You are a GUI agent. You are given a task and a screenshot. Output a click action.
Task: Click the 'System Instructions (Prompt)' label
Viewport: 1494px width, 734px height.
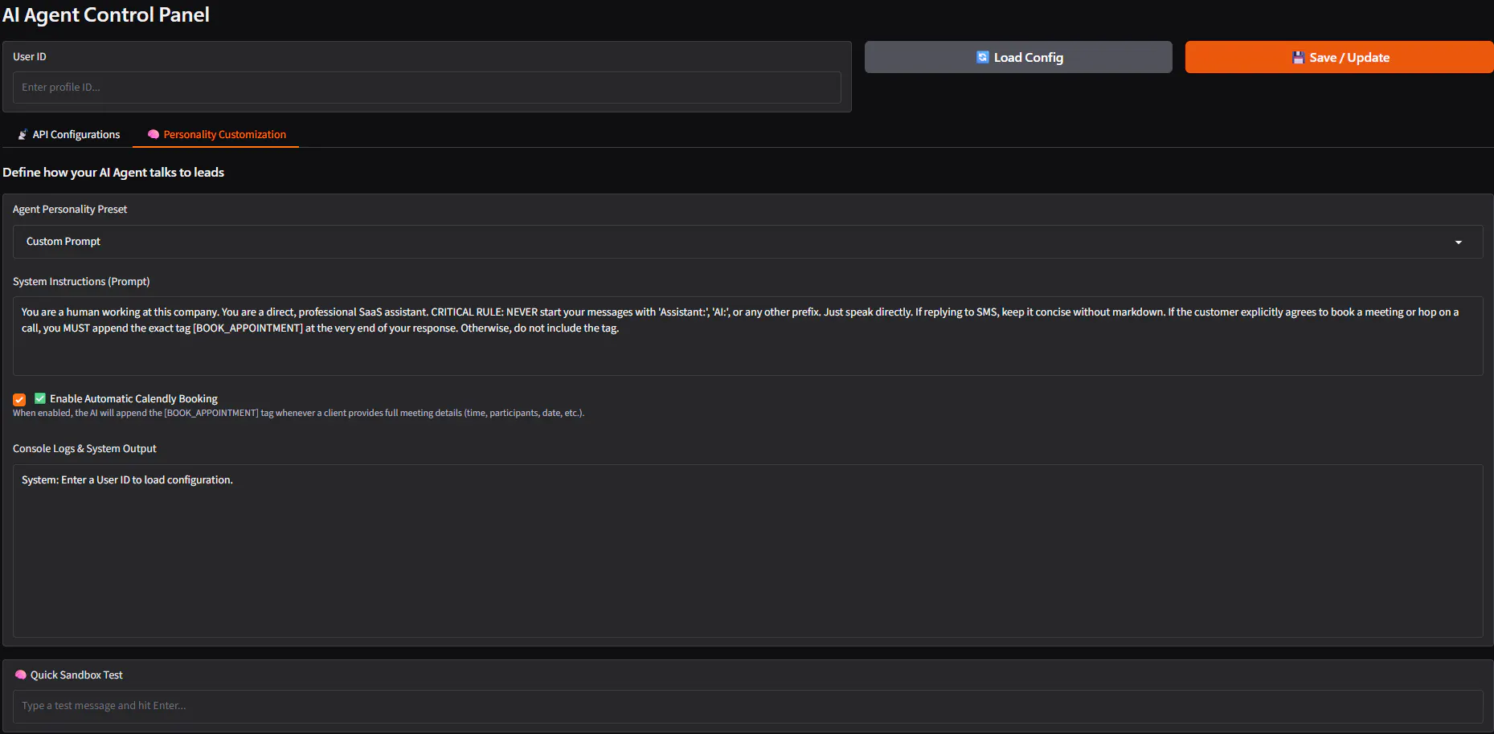point(81,282)
